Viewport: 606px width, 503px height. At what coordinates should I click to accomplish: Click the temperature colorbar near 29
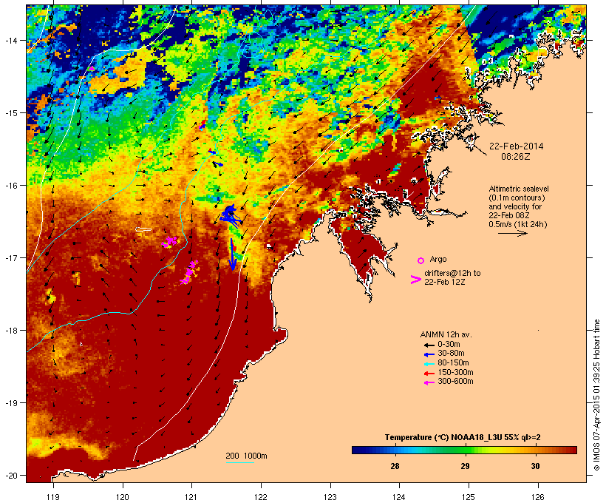coord(465,450)
